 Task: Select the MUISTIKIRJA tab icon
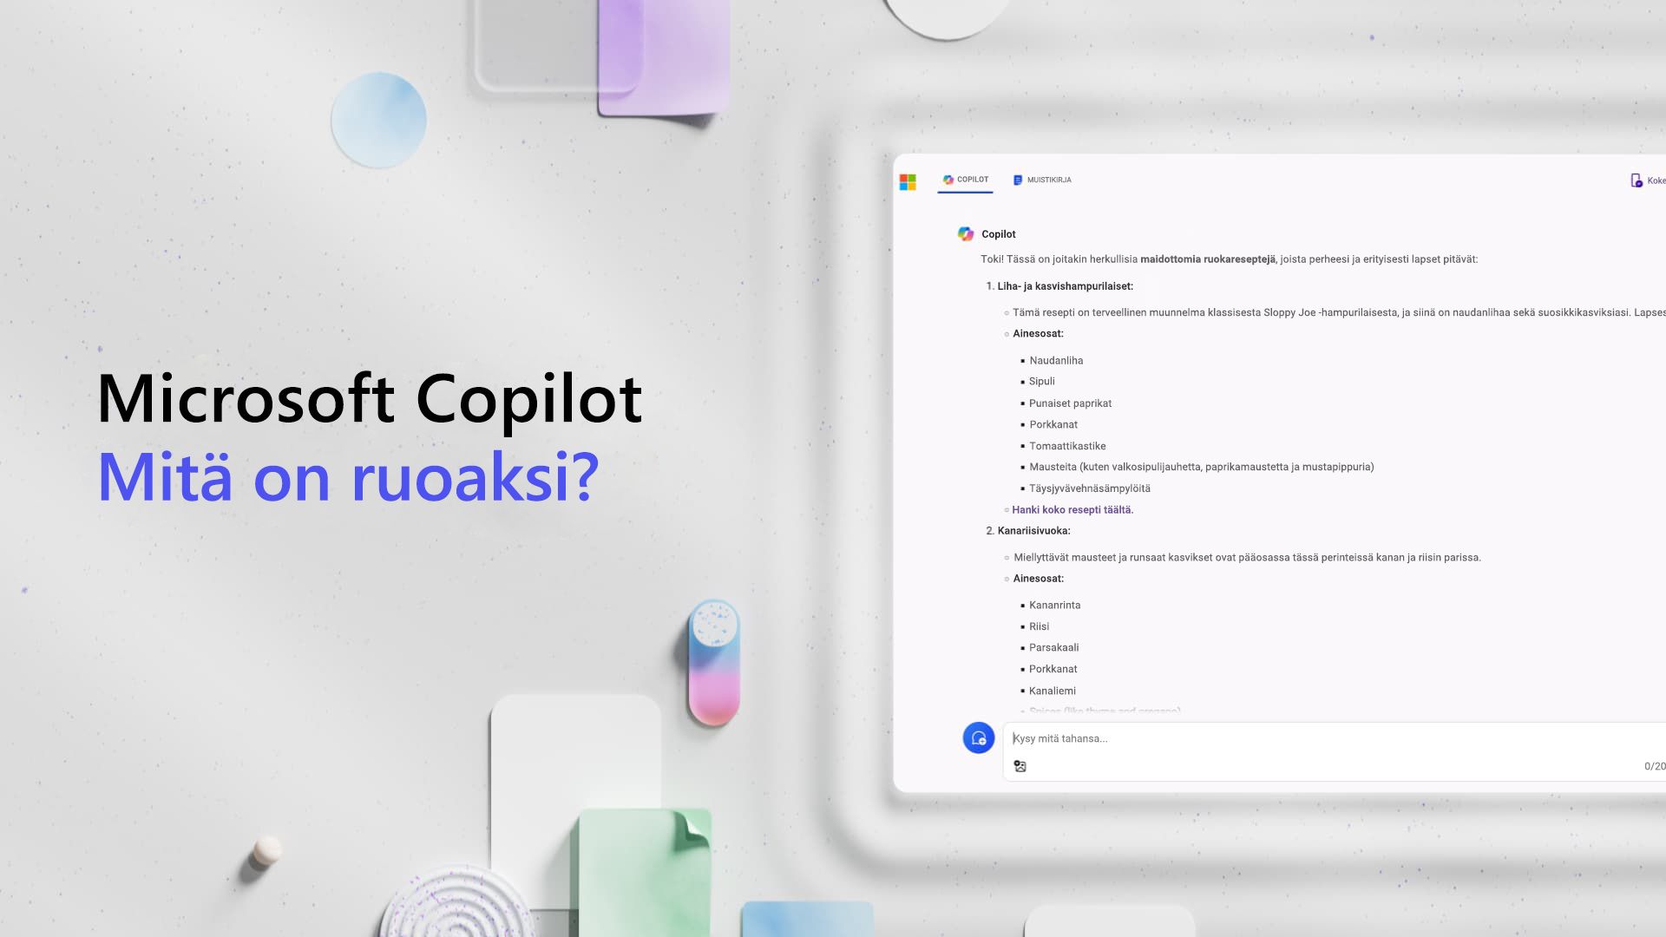1017,180
